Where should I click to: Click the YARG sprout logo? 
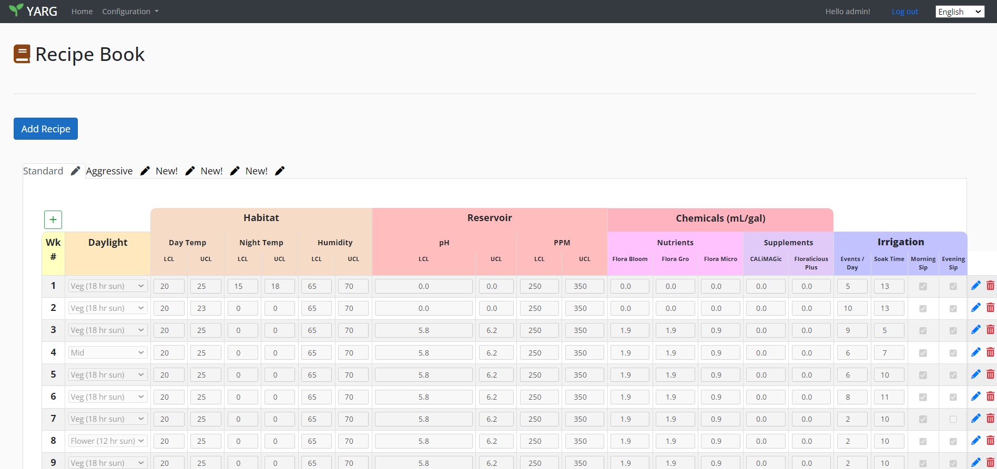coord(16,10)
